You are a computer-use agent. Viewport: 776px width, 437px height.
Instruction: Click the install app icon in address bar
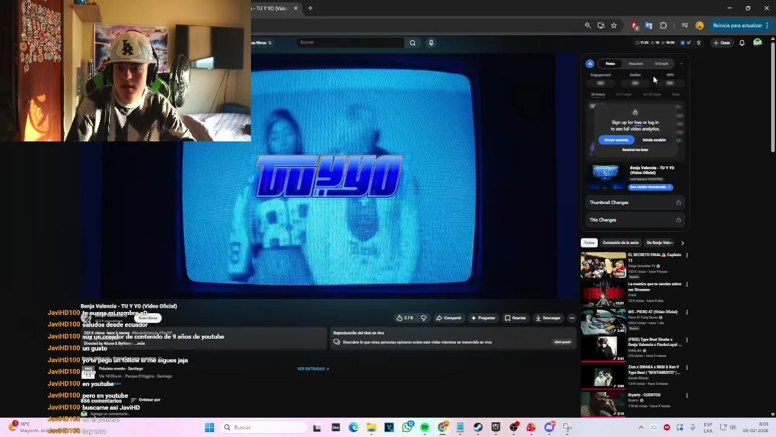[601, 25]
